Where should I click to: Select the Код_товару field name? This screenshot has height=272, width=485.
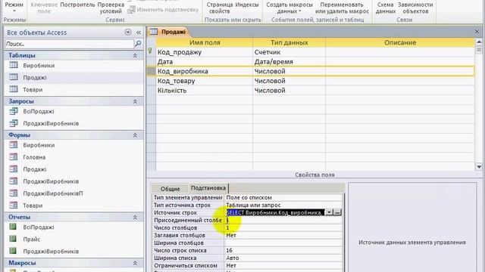(176, 81)
